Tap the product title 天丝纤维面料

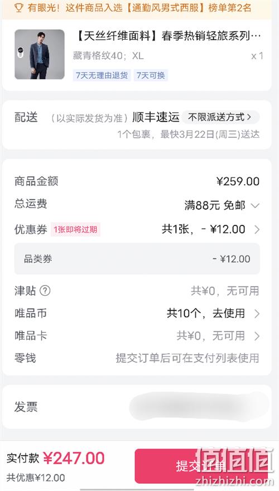(117, 36)
